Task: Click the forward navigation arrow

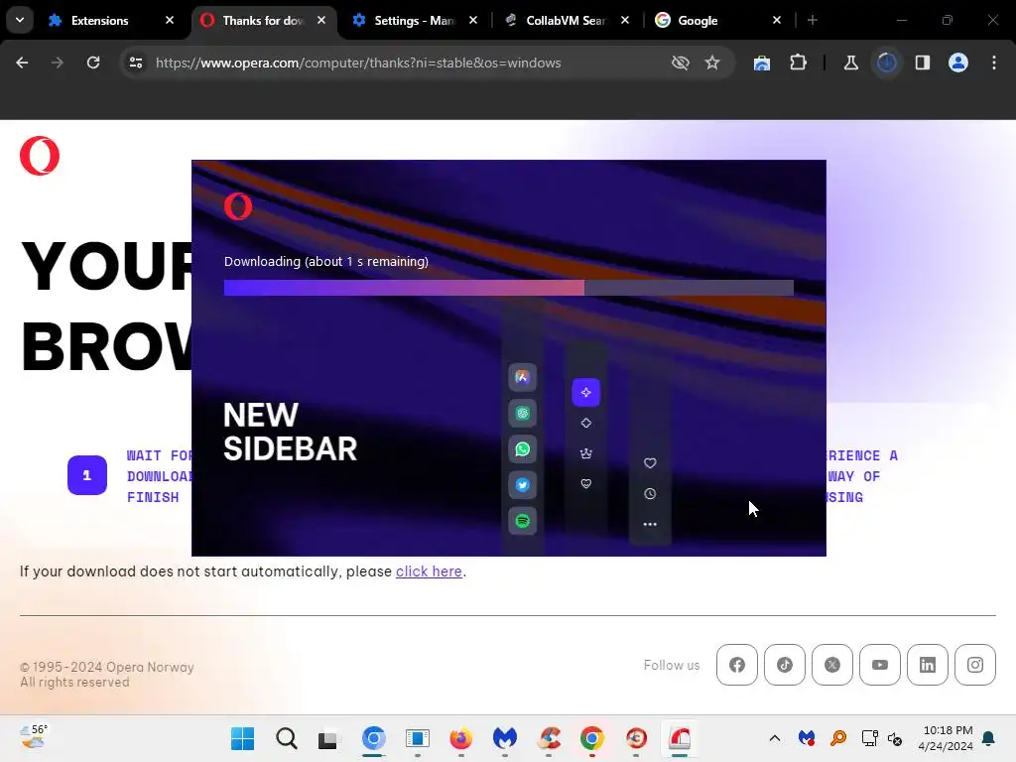Action: (58, 63)
